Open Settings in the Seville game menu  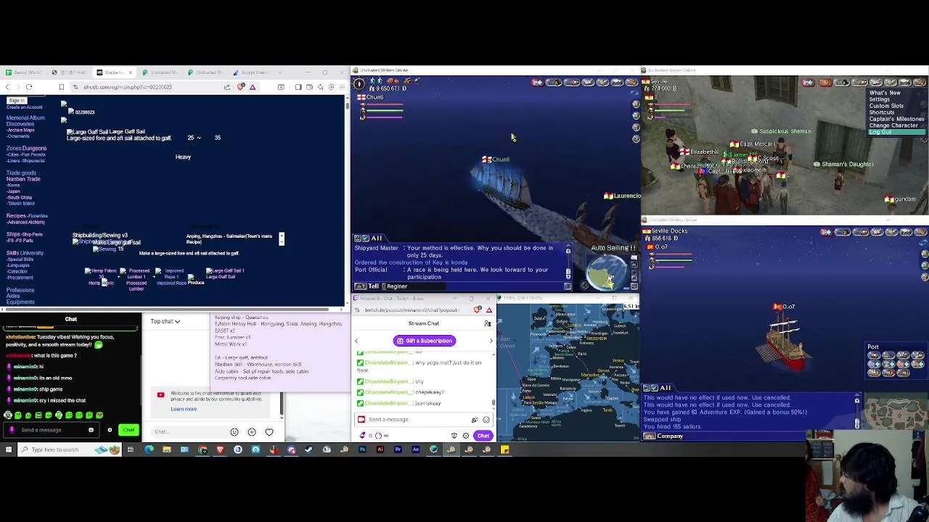pos(879,99)
